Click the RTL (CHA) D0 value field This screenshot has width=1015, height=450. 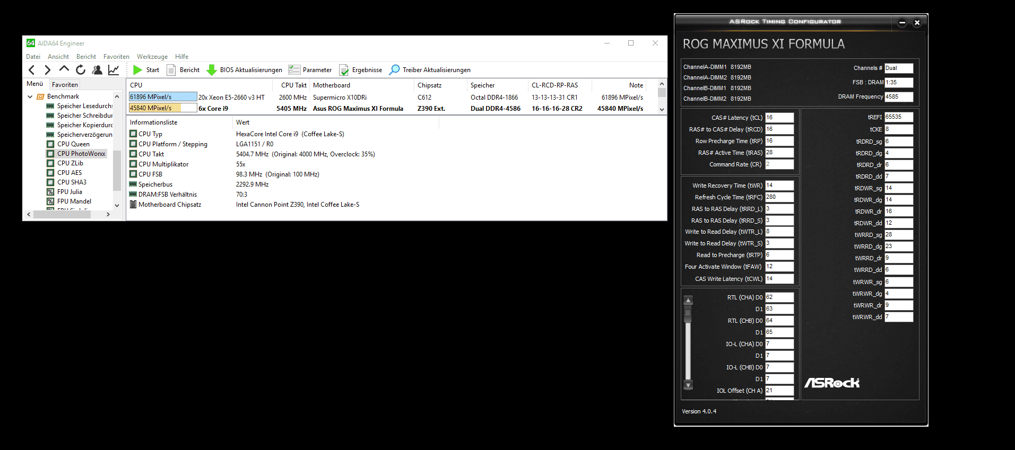[x=779, y=297]
